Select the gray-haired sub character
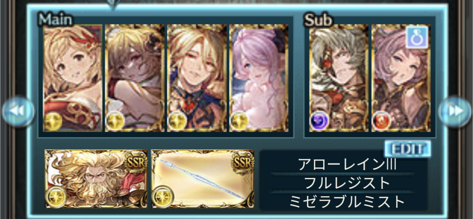Image resolution: width=473 pixels, height=219 pixels. (x=339, y=78)
